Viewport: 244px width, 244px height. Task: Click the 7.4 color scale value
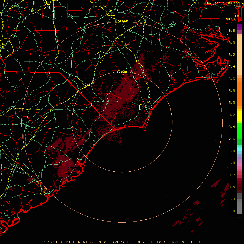[232, 67]
